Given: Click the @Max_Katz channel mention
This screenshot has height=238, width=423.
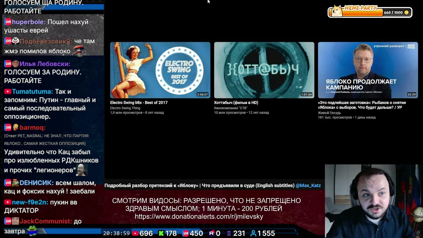Looking at the screenshot, I should 308,185.
